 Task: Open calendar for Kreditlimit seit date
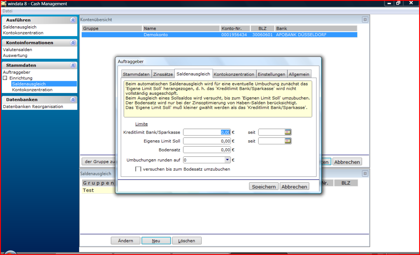[288, 132]
